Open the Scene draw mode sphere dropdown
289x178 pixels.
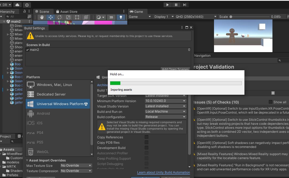coord(101,17)
